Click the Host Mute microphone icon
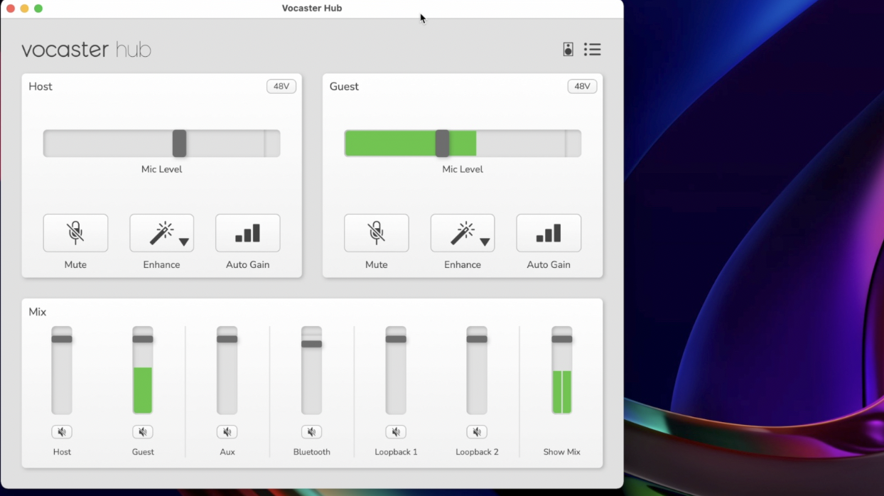This screenshot has width=884, height=496. click(x=75, y=233)
